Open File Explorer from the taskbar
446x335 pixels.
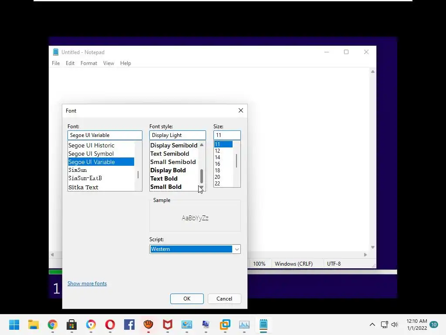33,325
